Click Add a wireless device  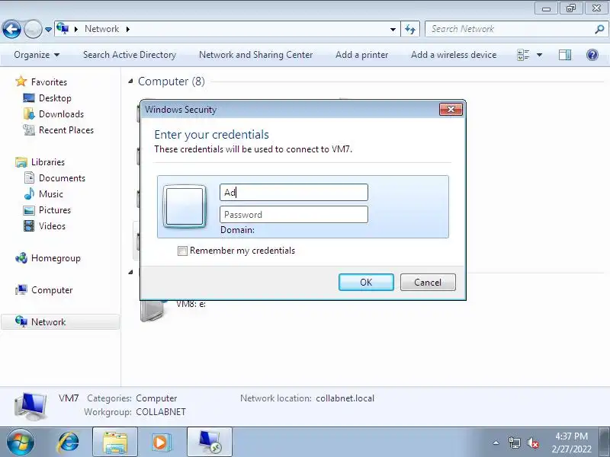point(454,55)
